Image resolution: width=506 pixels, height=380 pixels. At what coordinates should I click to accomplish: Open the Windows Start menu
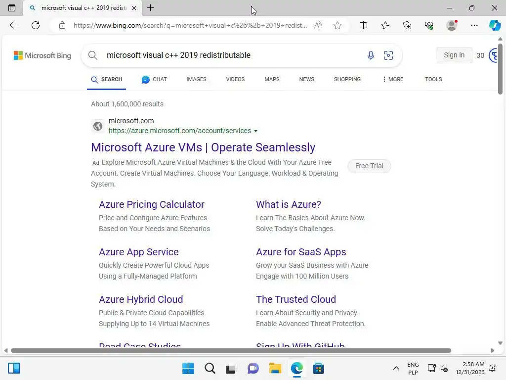coord(188,368)
